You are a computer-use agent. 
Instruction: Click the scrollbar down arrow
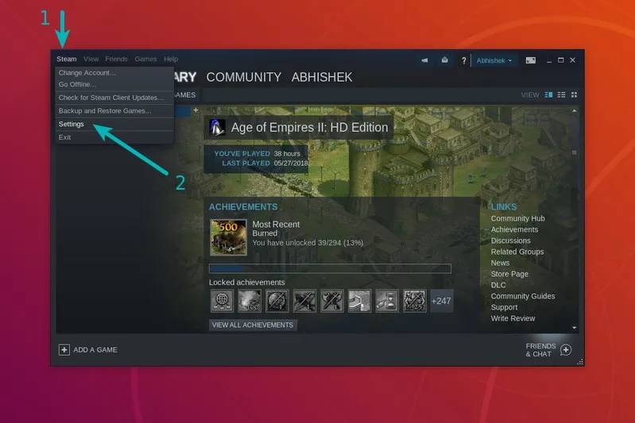[x=575, y=328]
